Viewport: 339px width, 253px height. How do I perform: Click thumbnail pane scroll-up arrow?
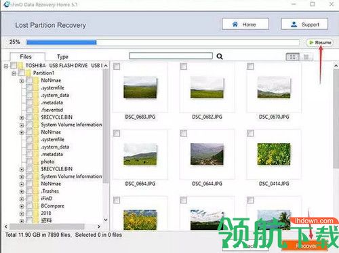pos(336,66)
